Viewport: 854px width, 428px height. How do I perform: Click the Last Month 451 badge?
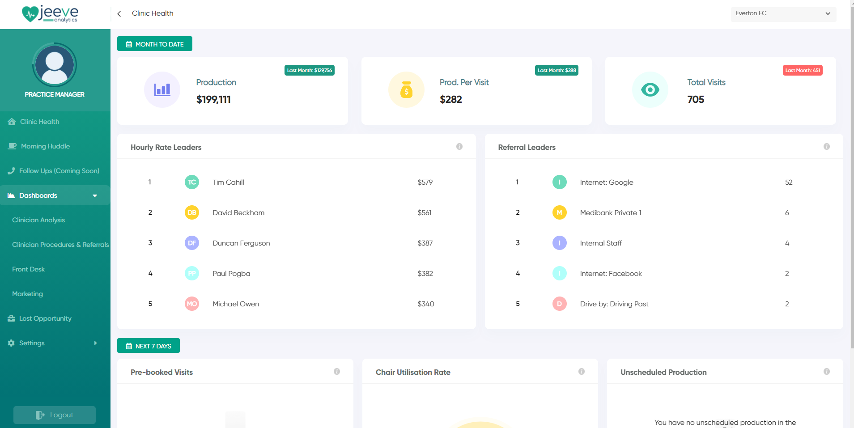click(x=803, y=70)
